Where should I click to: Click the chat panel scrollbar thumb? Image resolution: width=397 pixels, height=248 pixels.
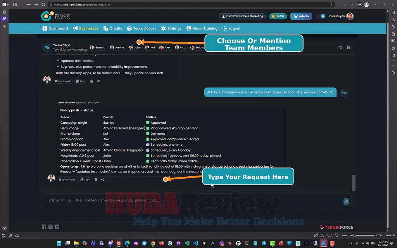pyautogui.click(x=354, y=183)
